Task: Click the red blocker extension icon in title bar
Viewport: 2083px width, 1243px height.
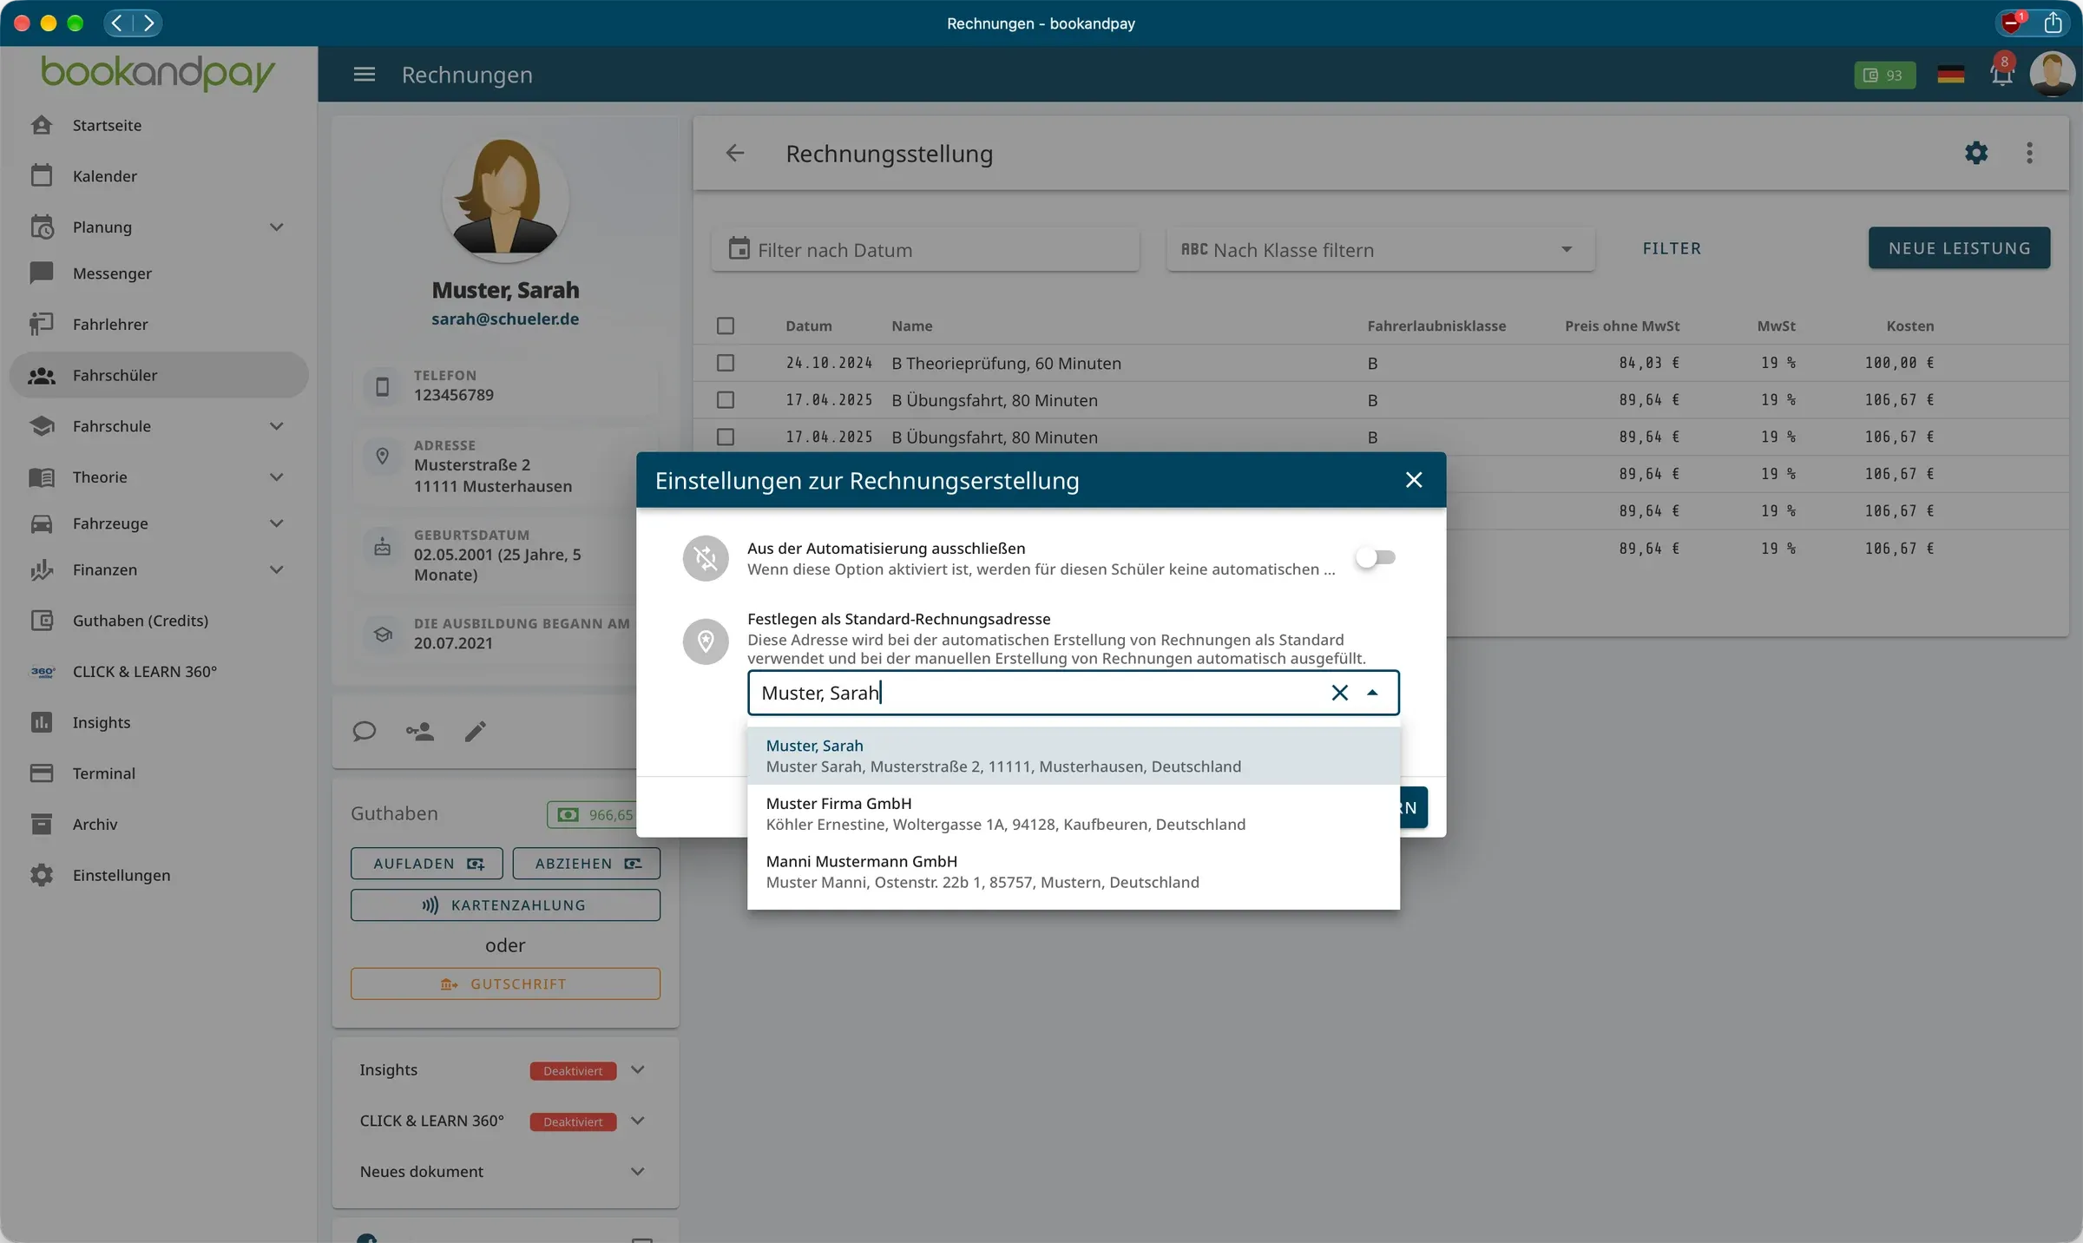Action: (2012, 23)
